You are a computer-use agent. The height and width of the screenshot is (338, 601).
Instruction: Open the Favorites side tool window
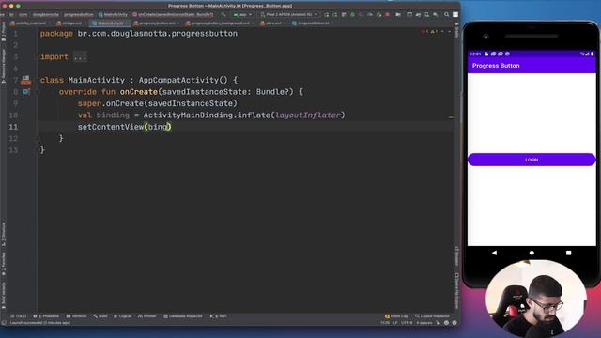pyautogui.click(x=4, y=264)
